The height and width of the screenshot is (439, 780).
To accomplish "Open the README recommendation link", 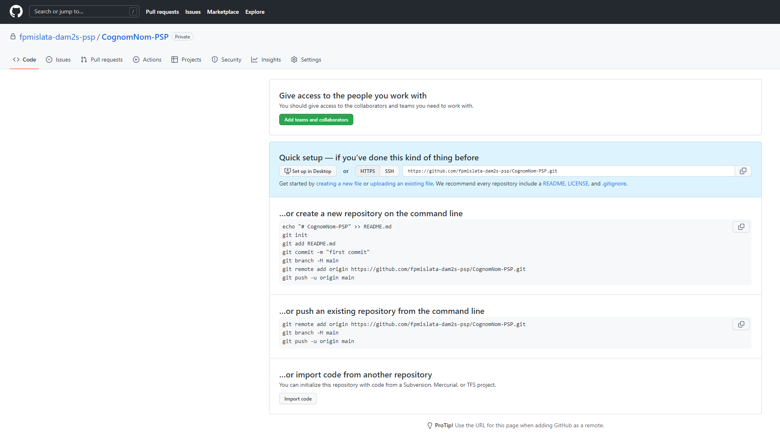I will click(554, 183).
